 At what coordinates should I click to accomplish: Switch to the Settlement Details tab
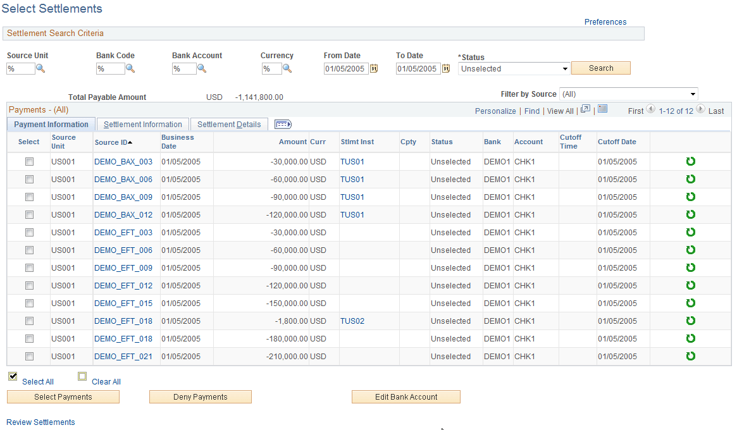[229, 124]
